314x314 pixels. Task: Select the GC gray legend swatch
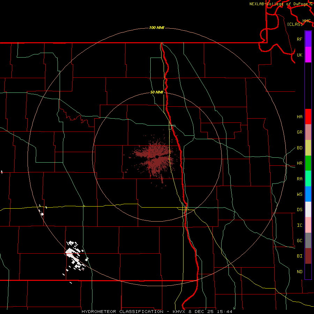tap(308, 240)
